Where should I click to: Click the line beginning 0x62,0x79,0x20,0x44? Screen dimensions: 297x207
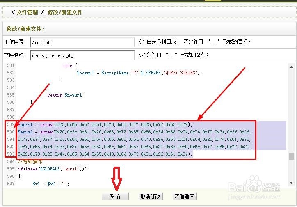(x=105, y=154)
